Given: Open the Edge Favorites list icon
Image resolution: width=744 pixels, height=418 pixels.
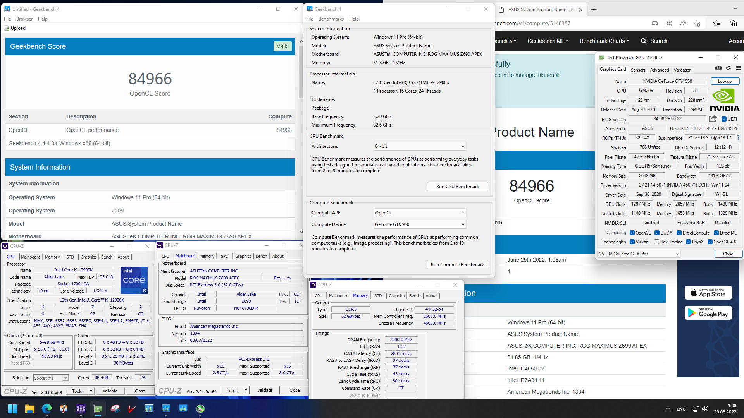Looking at the screenshot, I should click(x=716, y=23).
